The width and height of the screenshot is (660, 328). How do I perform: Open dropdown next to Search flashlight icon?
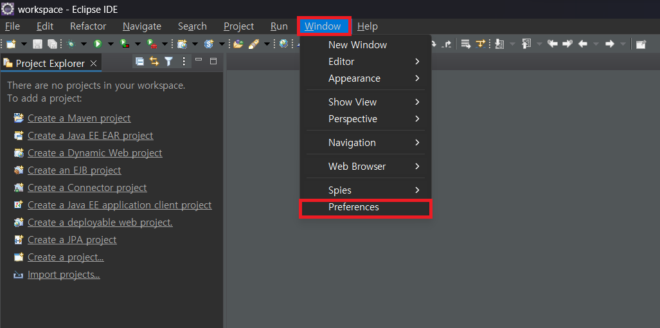click(267, 44)
